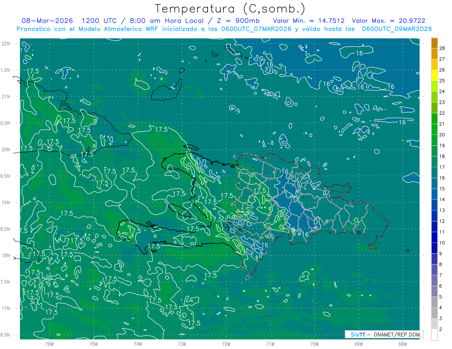
Task: Click the '21N' latitude axis label
Action: (x=5, y=96)
